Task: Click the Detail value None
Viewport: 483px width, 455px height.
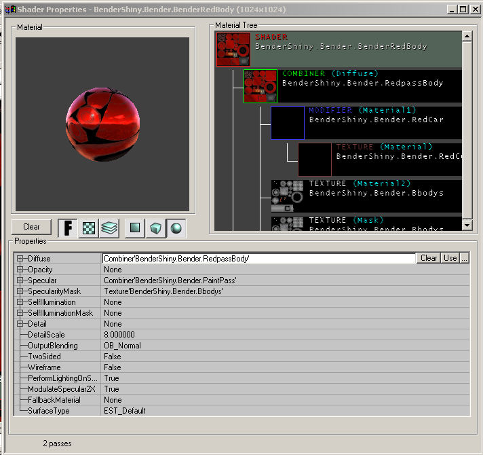Action: click(113, 324)
